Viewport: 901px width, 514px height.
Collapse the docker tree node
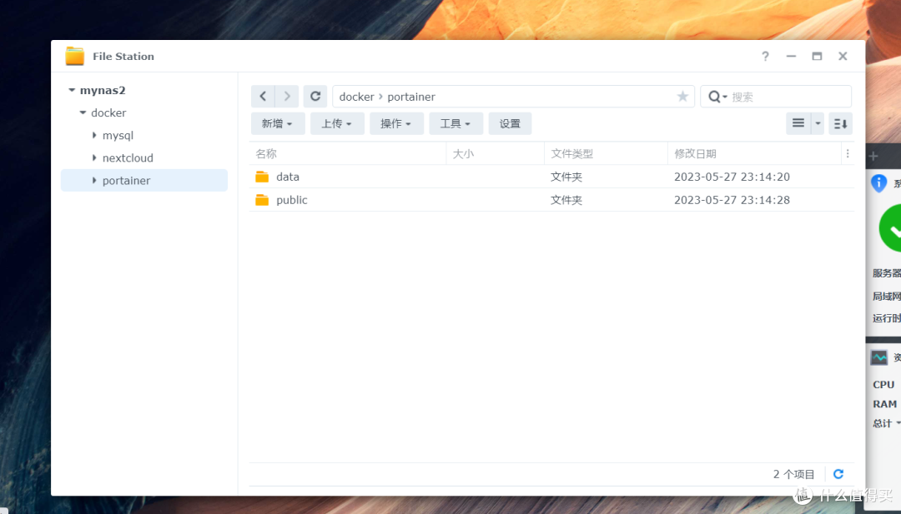tap(83, 112)
